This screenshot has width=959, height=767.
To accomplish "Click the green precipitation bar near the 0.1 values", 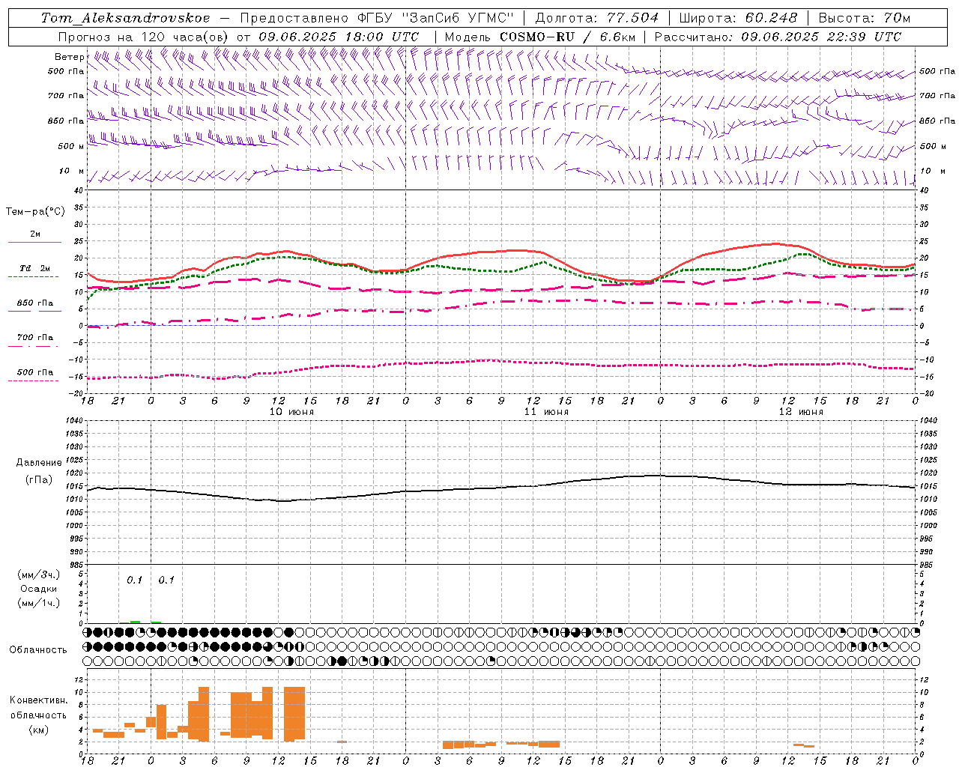I will pos(135,622).
